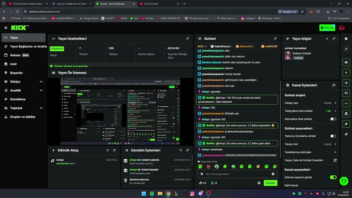Enable Yalnızca Emotlarla sohbet switch
Image resolution: width=352 pixels, height=198 pixels.
(x=333, y=136)
